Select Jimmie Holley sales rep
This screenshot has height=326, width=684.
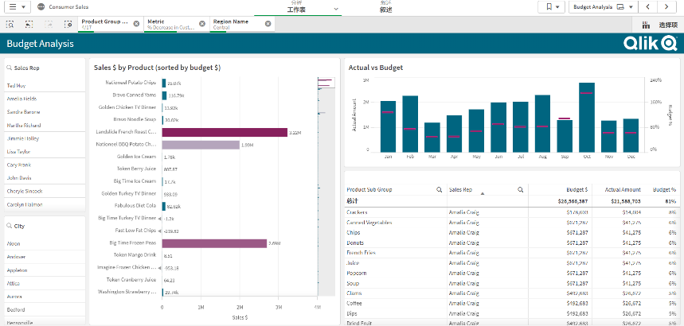pyautogui.click(x=45, y=138)
